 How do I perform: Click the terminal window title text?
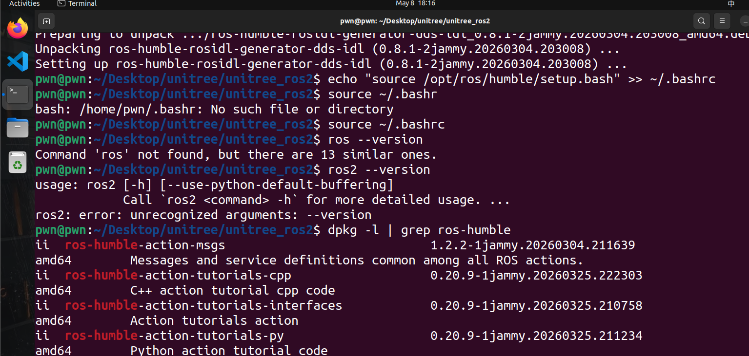click(415, 21)
